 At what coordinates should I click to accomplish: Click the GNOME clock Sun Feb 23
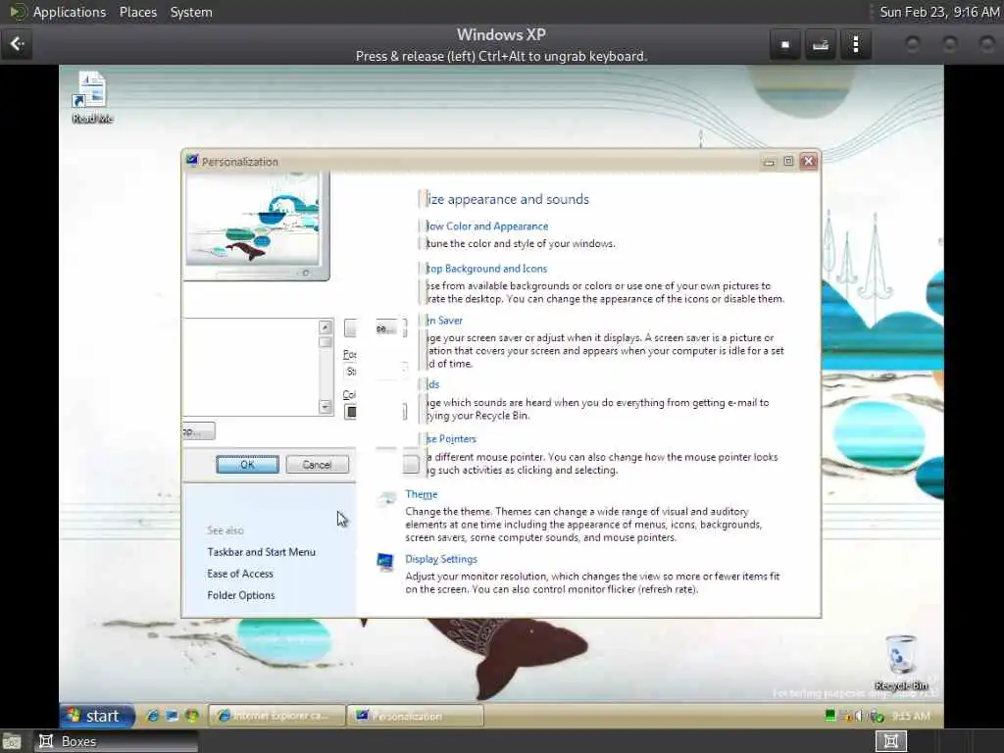point(938,12)
